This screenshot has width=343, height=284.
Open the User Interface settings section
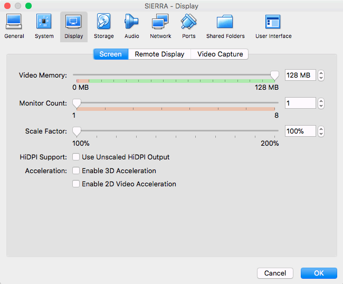click(x=273, y=26)
